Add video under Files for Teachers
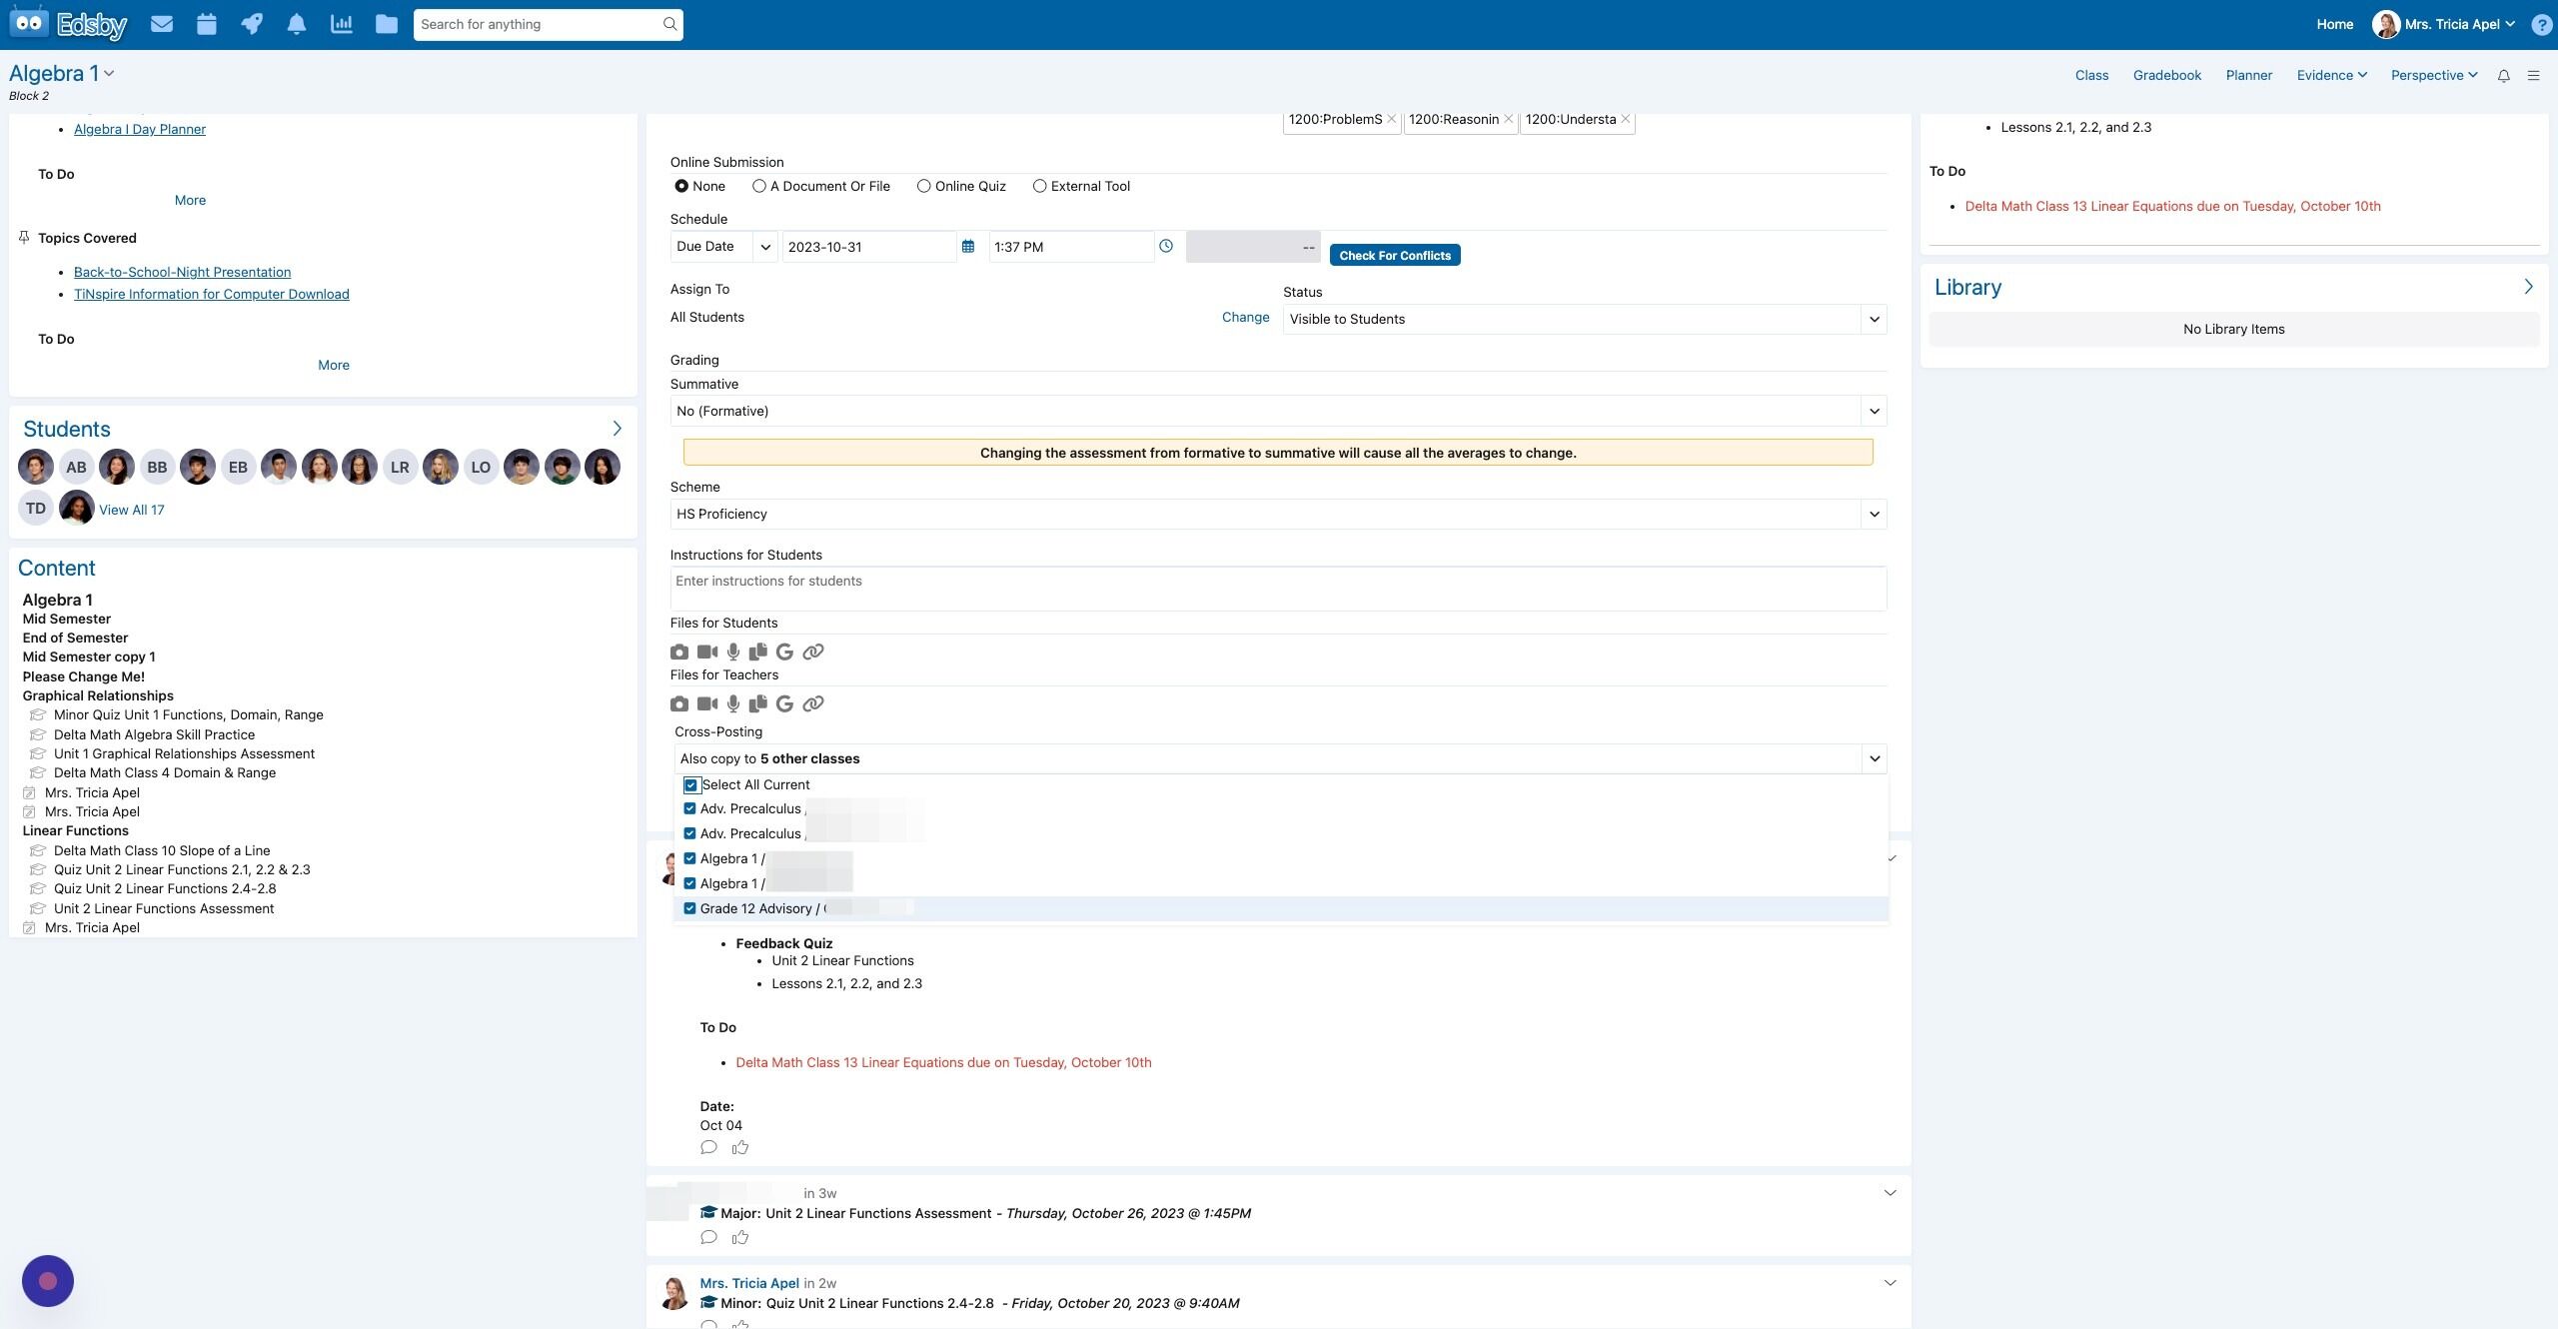Viewport: 2558px width, 1329px height. tap(707, 703)
